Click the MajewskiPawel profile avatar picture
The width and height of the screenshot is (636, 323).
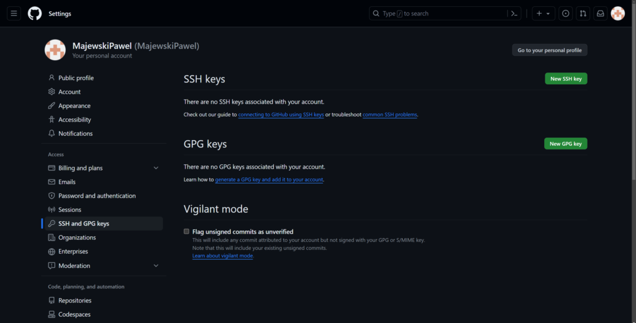point(55,50)
